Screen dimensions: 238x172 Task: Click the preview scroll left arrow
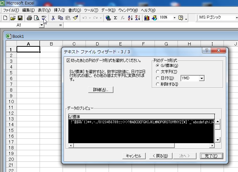[x=71, y=146]
